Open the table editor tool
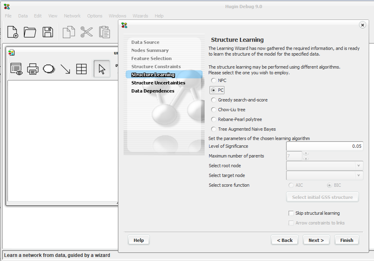The image size is (374, 261). (81, 69)
